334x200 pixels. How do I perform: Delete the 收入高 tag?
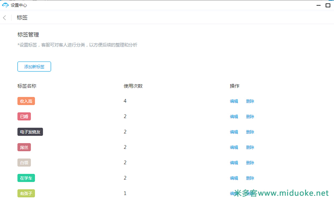click(250, 101)
